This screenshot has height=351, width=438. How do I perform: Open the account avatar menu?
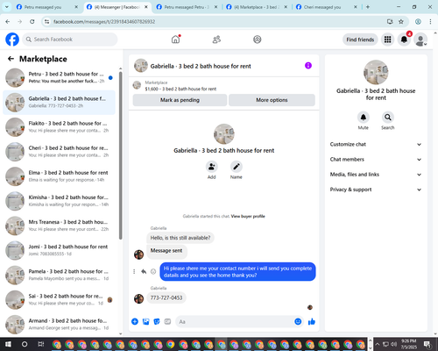tap(420, 39)
